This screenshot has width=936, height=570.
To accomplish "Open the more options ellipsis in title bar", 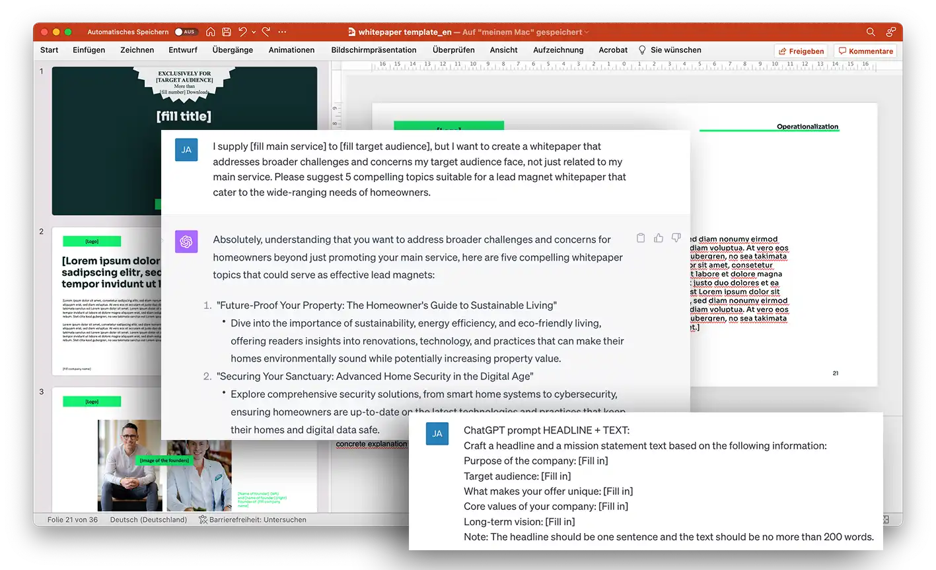I will pyautogui.click(x=283, y=32).
